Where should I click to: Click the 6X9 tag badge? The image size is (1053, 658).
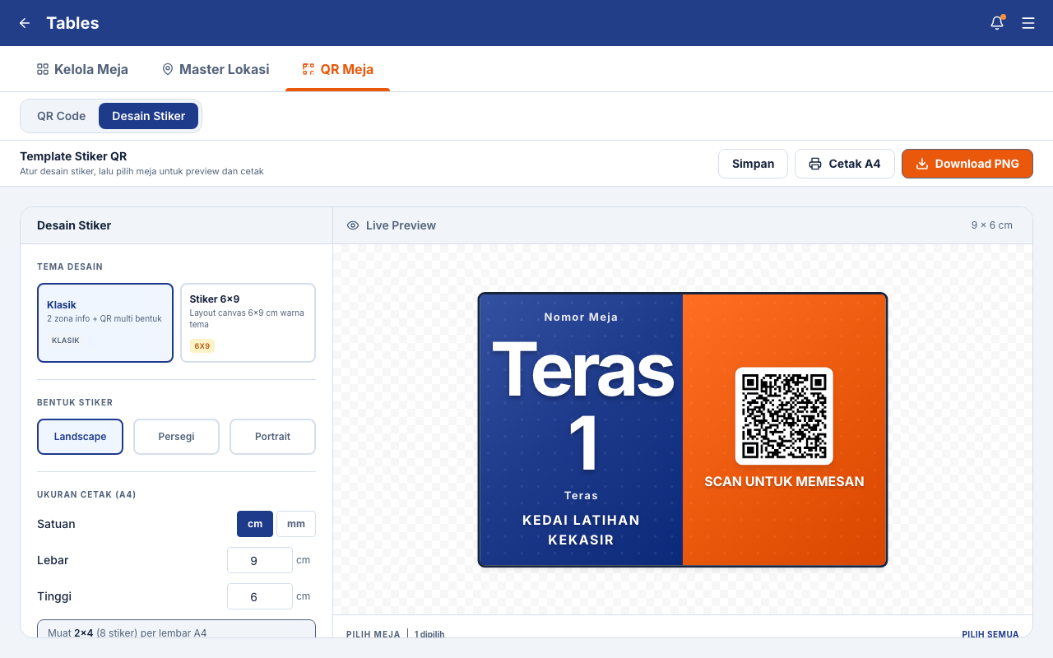pos(202,346)
